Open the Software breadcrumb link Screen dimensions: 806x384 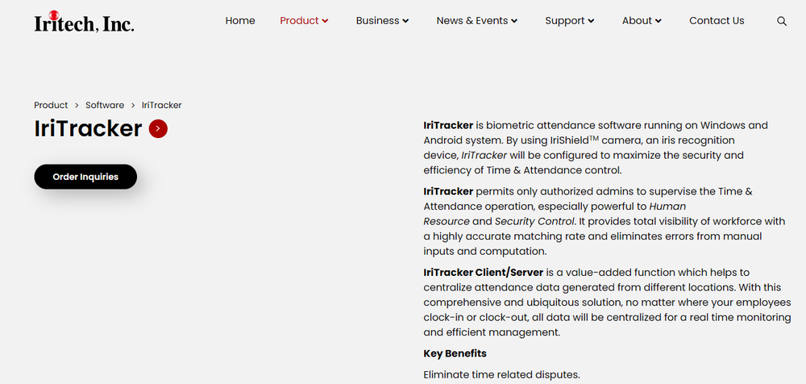pyautogui.click(x=105, y=105)
